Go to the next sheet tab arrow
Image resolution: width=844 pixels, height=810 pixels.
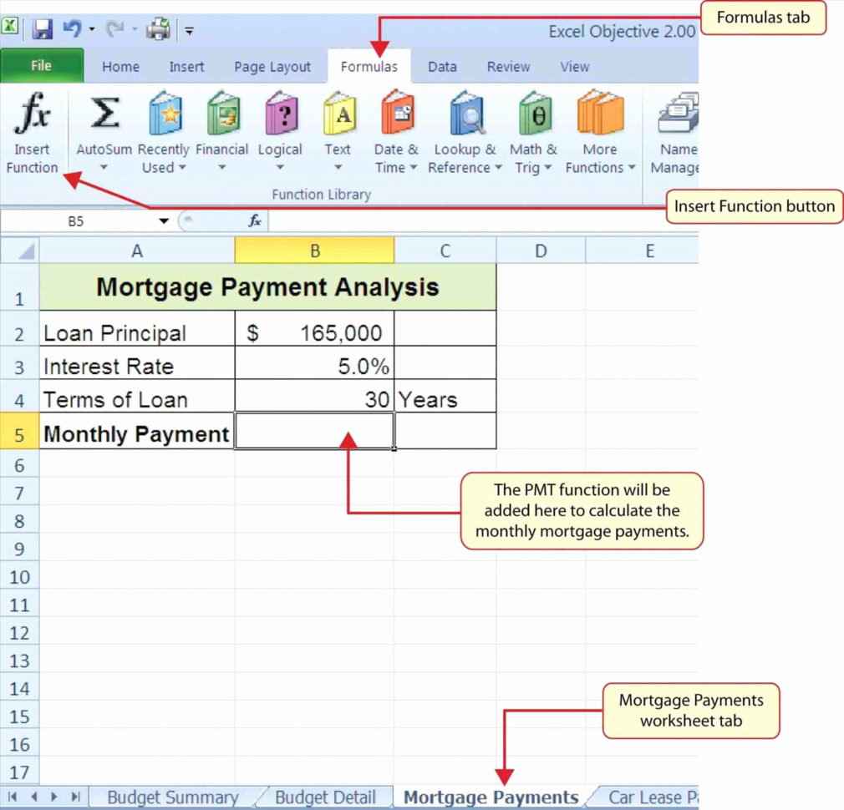53,796
